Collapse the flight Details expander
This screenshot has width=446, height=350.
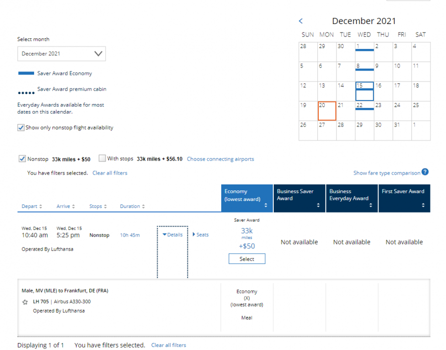tap(173, 234)
